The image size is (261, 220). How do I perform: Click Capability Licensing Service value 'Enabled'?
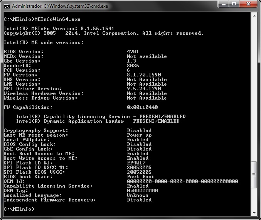click(138, 186)
